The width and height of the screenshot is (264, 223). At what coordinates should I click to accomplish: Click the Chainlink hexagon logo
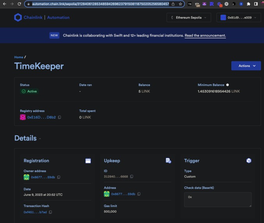18,18
